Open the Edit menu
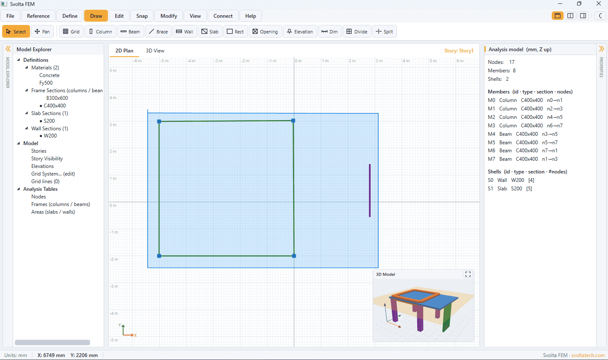Screen dimensions: 608x360 (119, 16)
